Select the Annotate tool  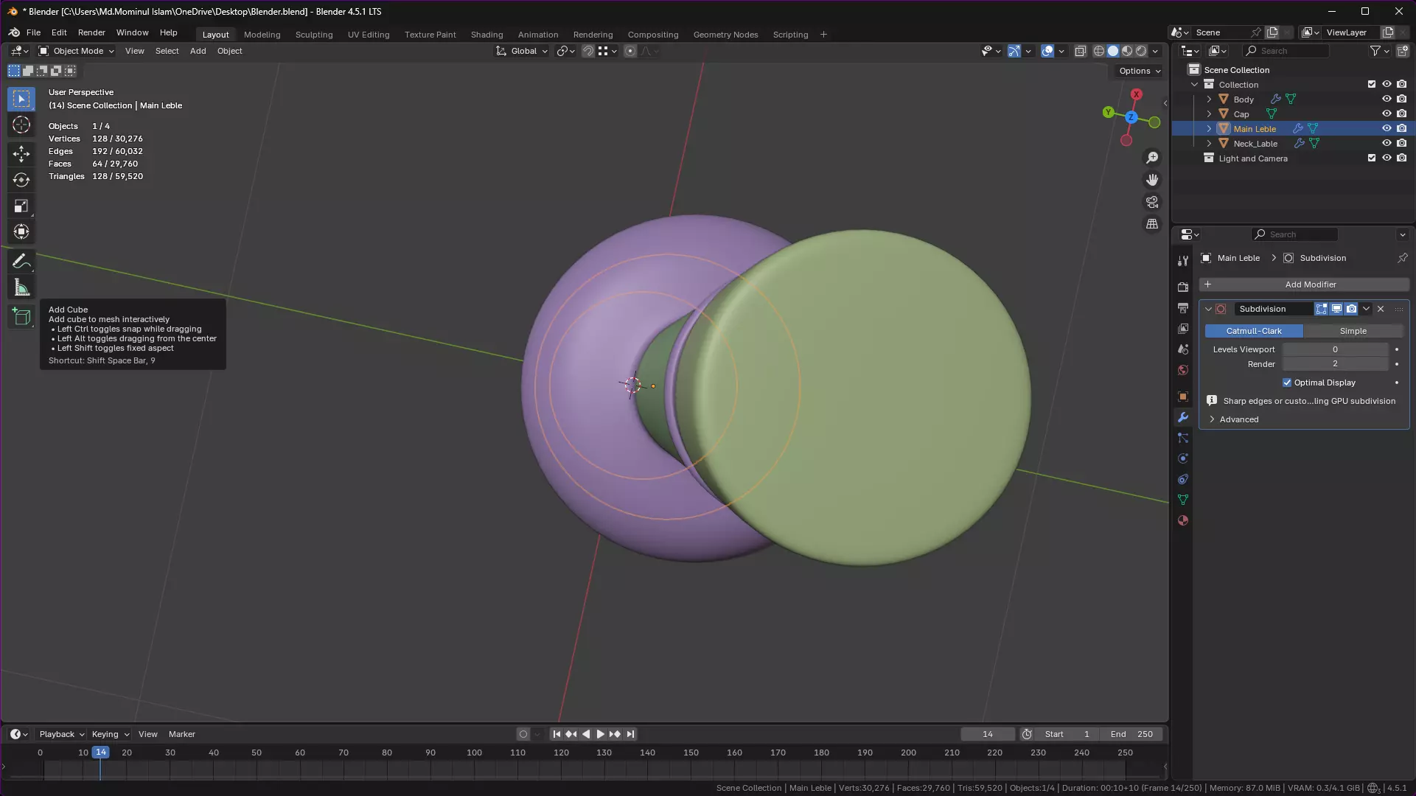point(21,262)
